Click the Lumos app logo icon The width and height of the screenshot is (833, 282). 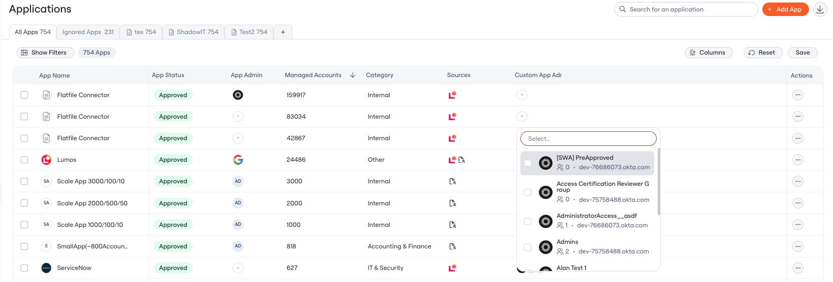[x=46, y=160]
